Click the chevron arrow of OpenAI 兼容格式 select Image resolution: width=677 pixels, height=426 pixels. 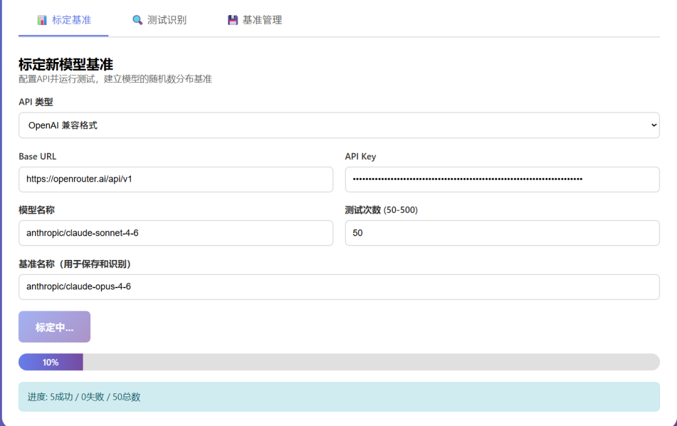click(654, 125)
